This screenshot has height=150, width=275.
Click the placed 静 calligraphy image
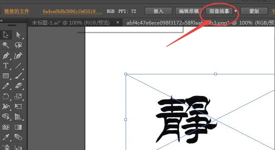(x=186, y=119)
